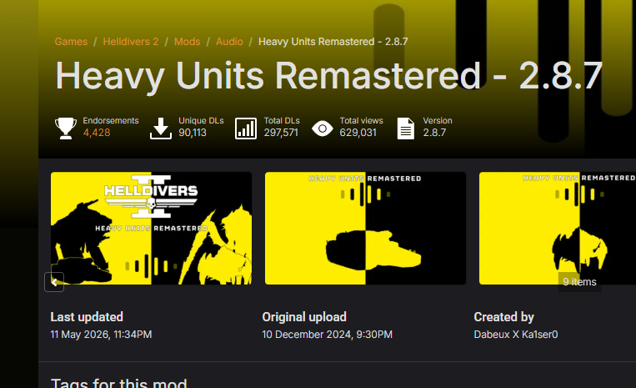Click the unique downloads arrow icon

tap(161, 128)
